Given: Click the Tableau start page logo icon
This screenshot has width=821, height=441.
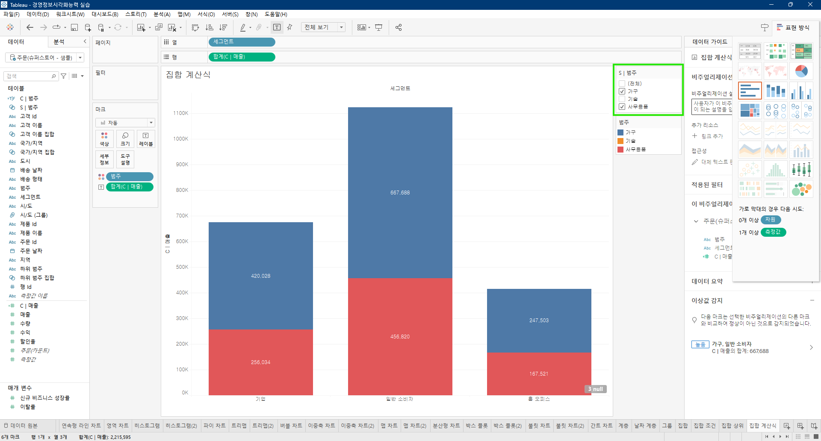Looking at the screenshot, I should click(10, 27).
